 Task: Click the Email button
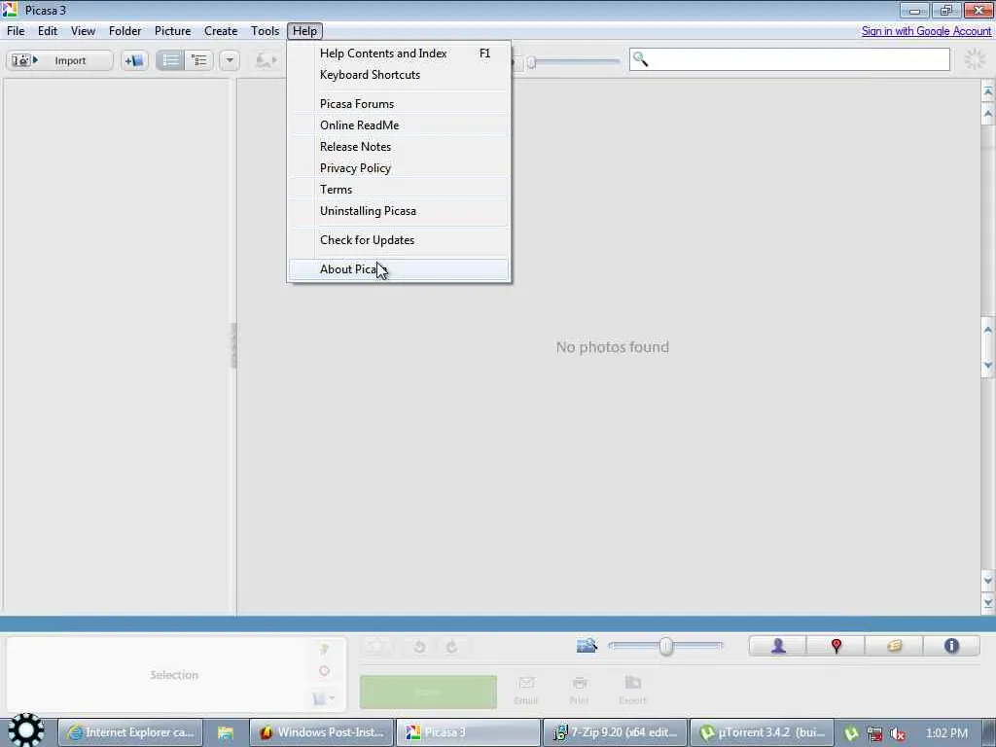pos(526,691)
